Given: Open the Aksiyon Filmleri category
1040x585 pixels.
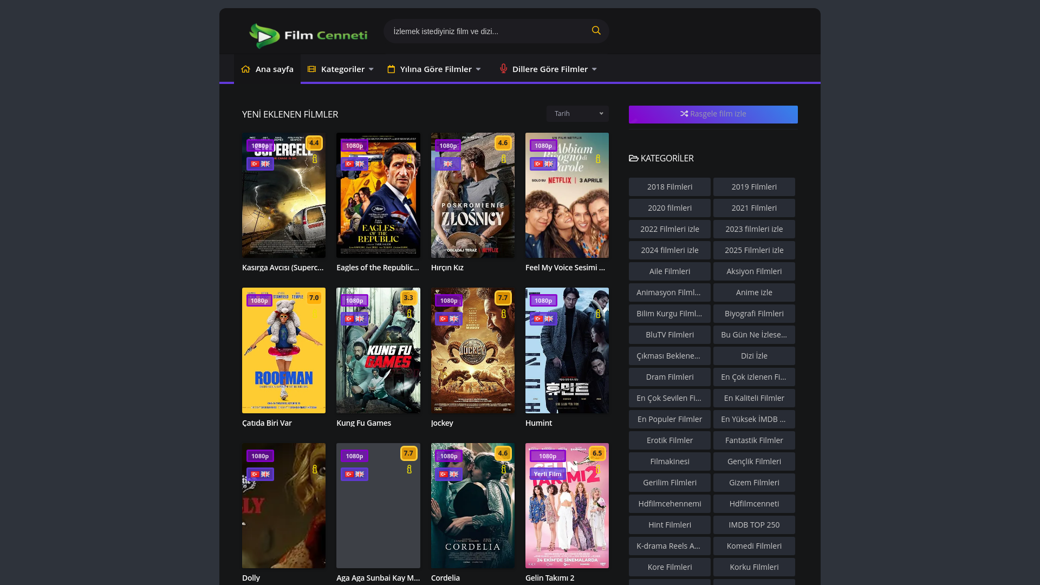Looking at the screenshot, I should coord(754,271).
